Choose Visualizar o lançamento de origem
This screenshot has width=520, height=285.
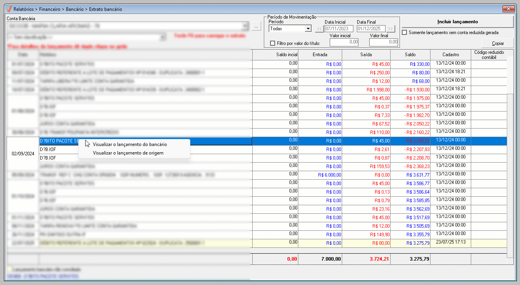(128, 153)
